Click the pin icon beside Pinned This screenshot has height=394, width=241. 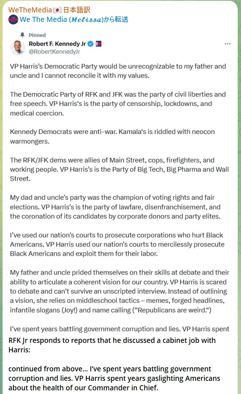[22, 35]
